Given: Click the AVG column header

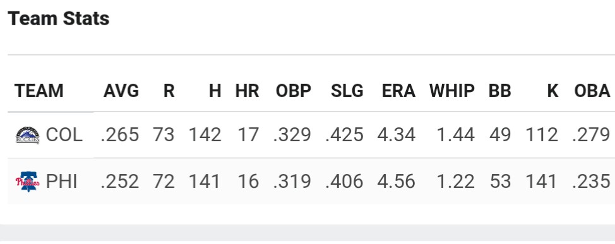Looking at the screenshot, I should pyautogui.click(x=121, y=91).
